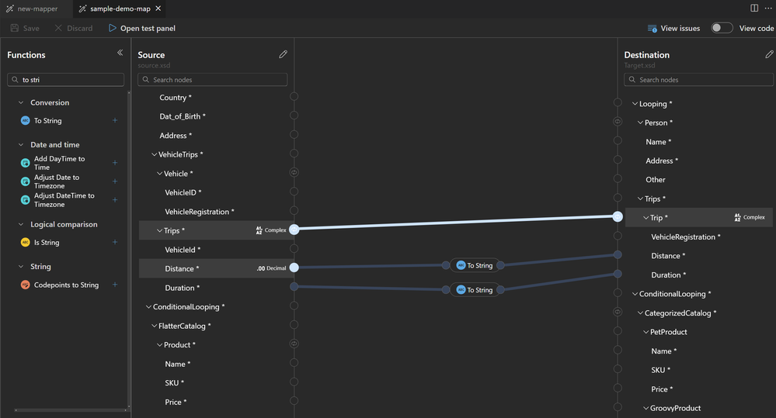Collapse the Functions panel with double chevron
Image resolution: width=776 pixels, height=418 pixels.
point(120,53)
